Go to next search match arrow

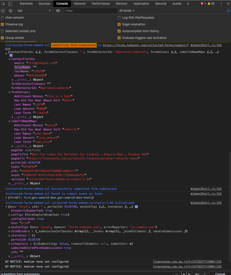pos(189,274)
